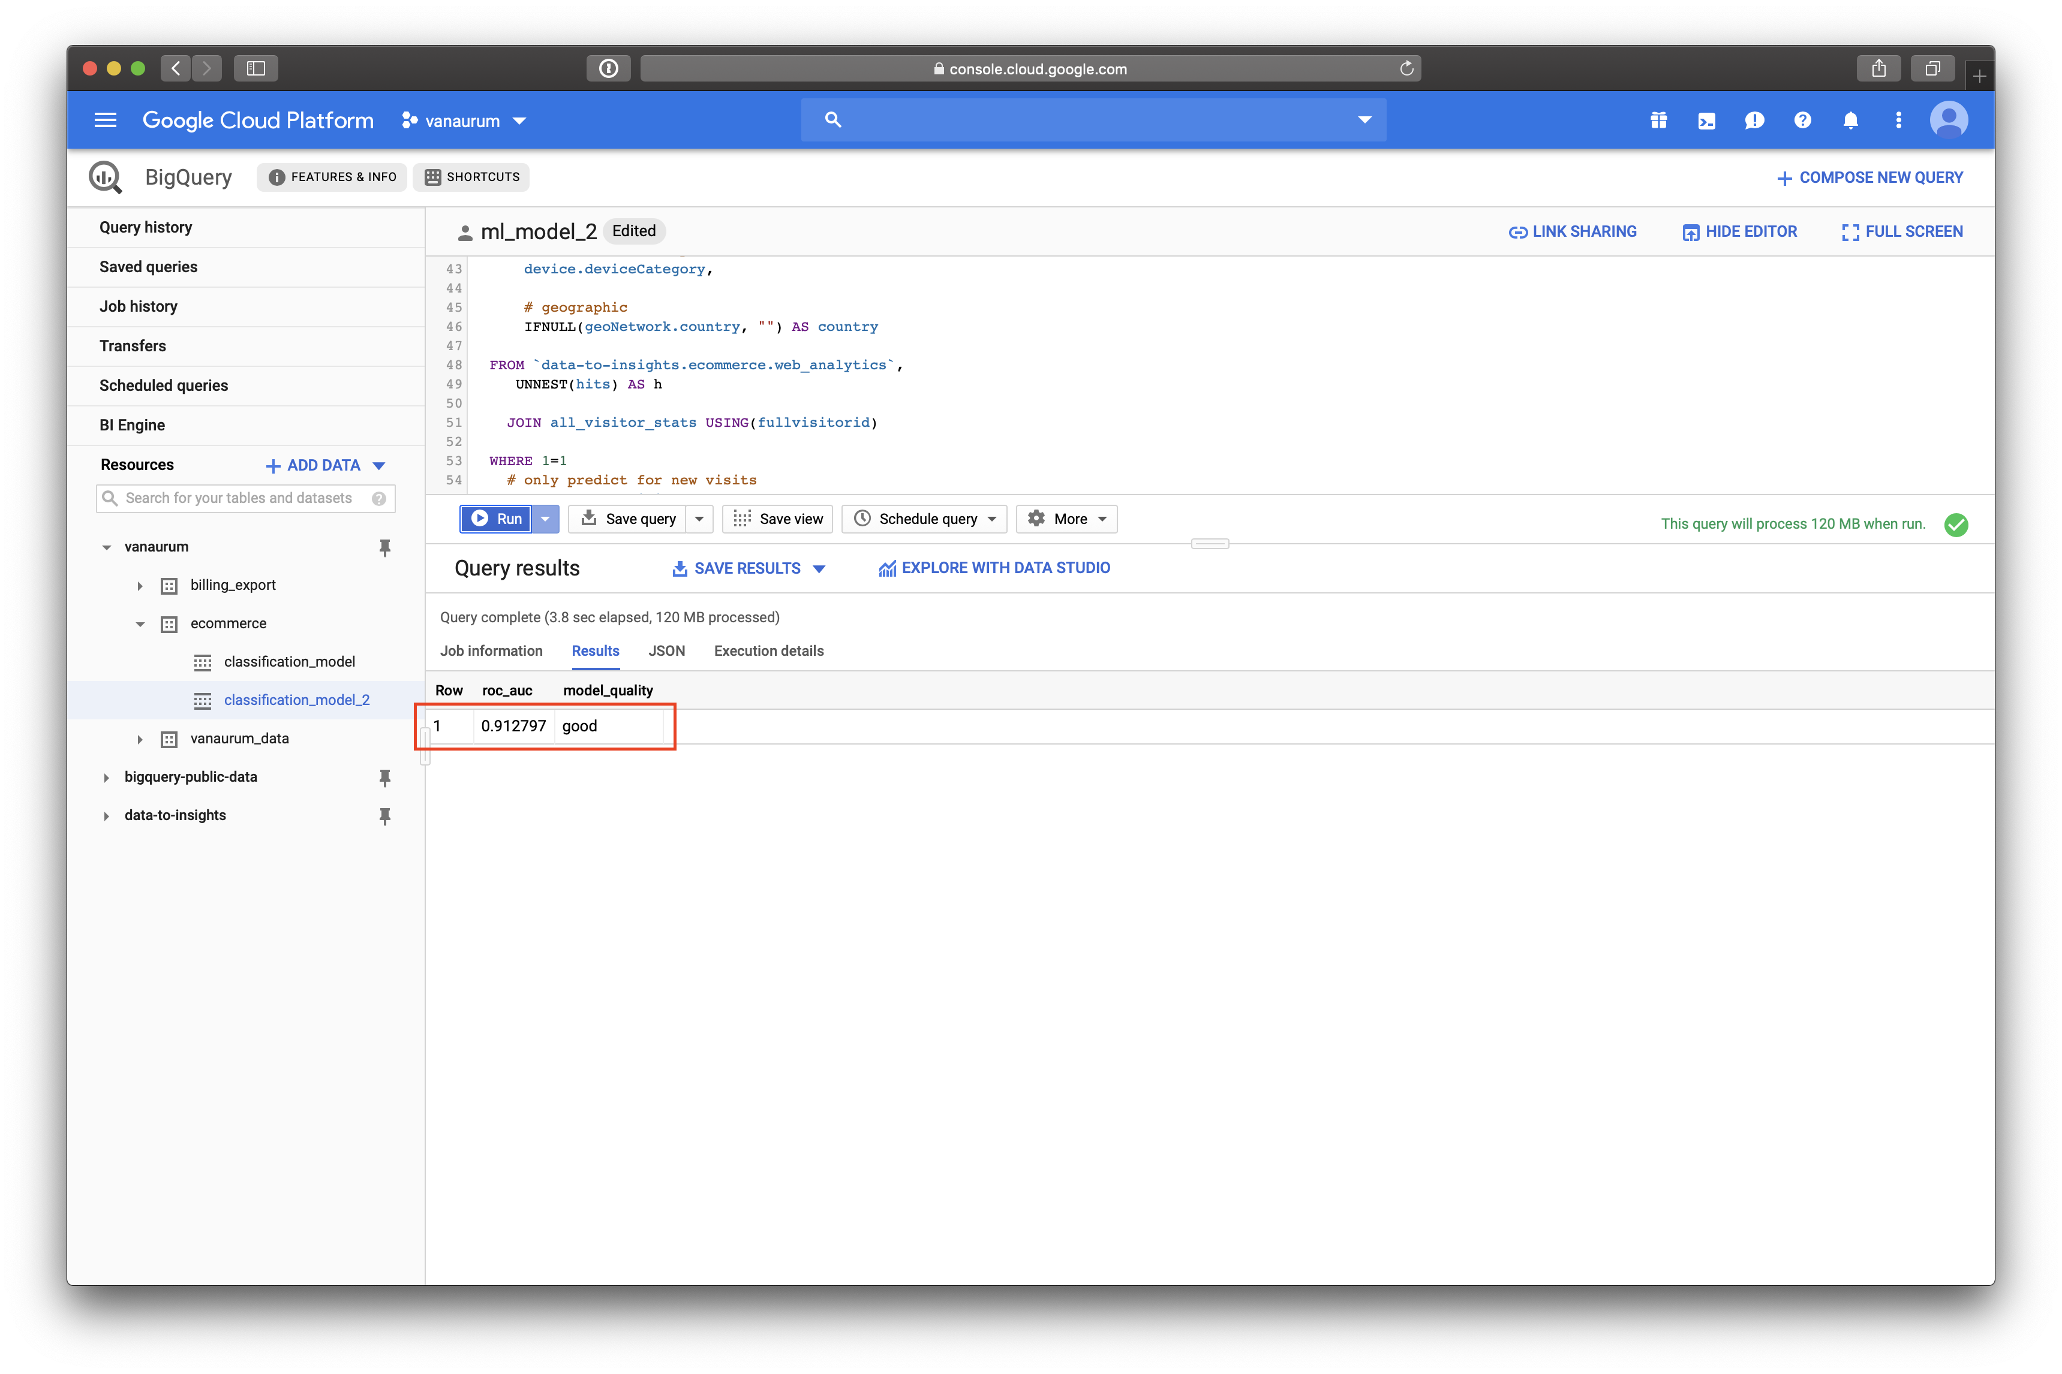Click HIDE EDITOR
2062x1374 pixels.
[1739, 231]
